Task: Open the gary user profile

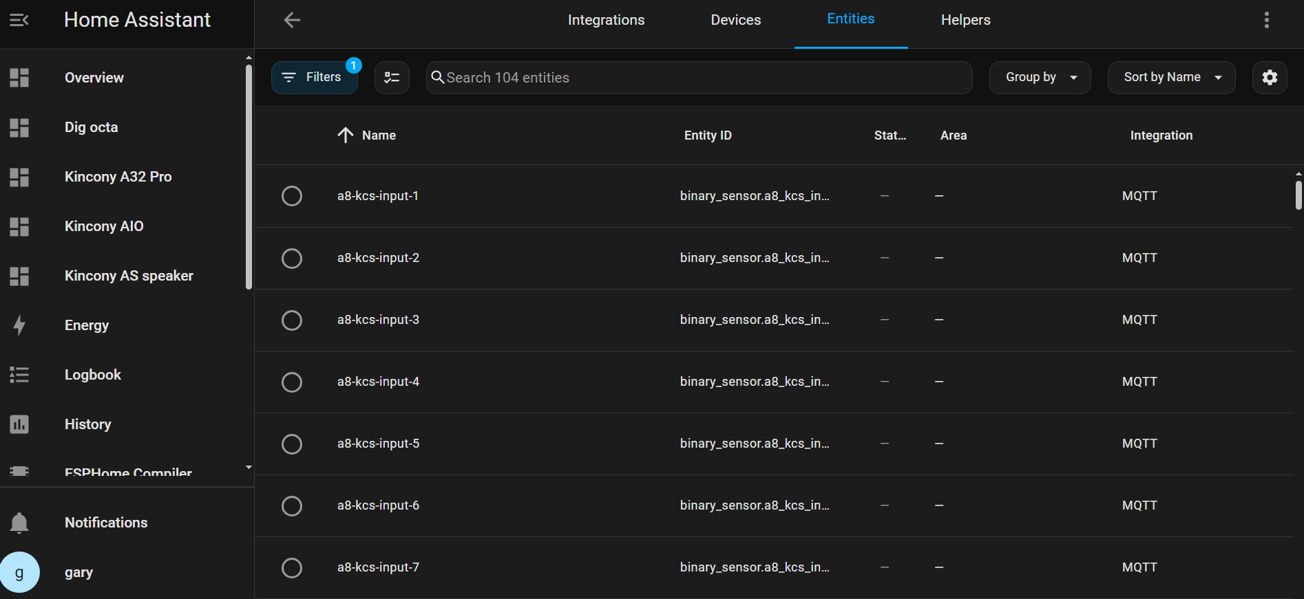Action: click(78, 572)
